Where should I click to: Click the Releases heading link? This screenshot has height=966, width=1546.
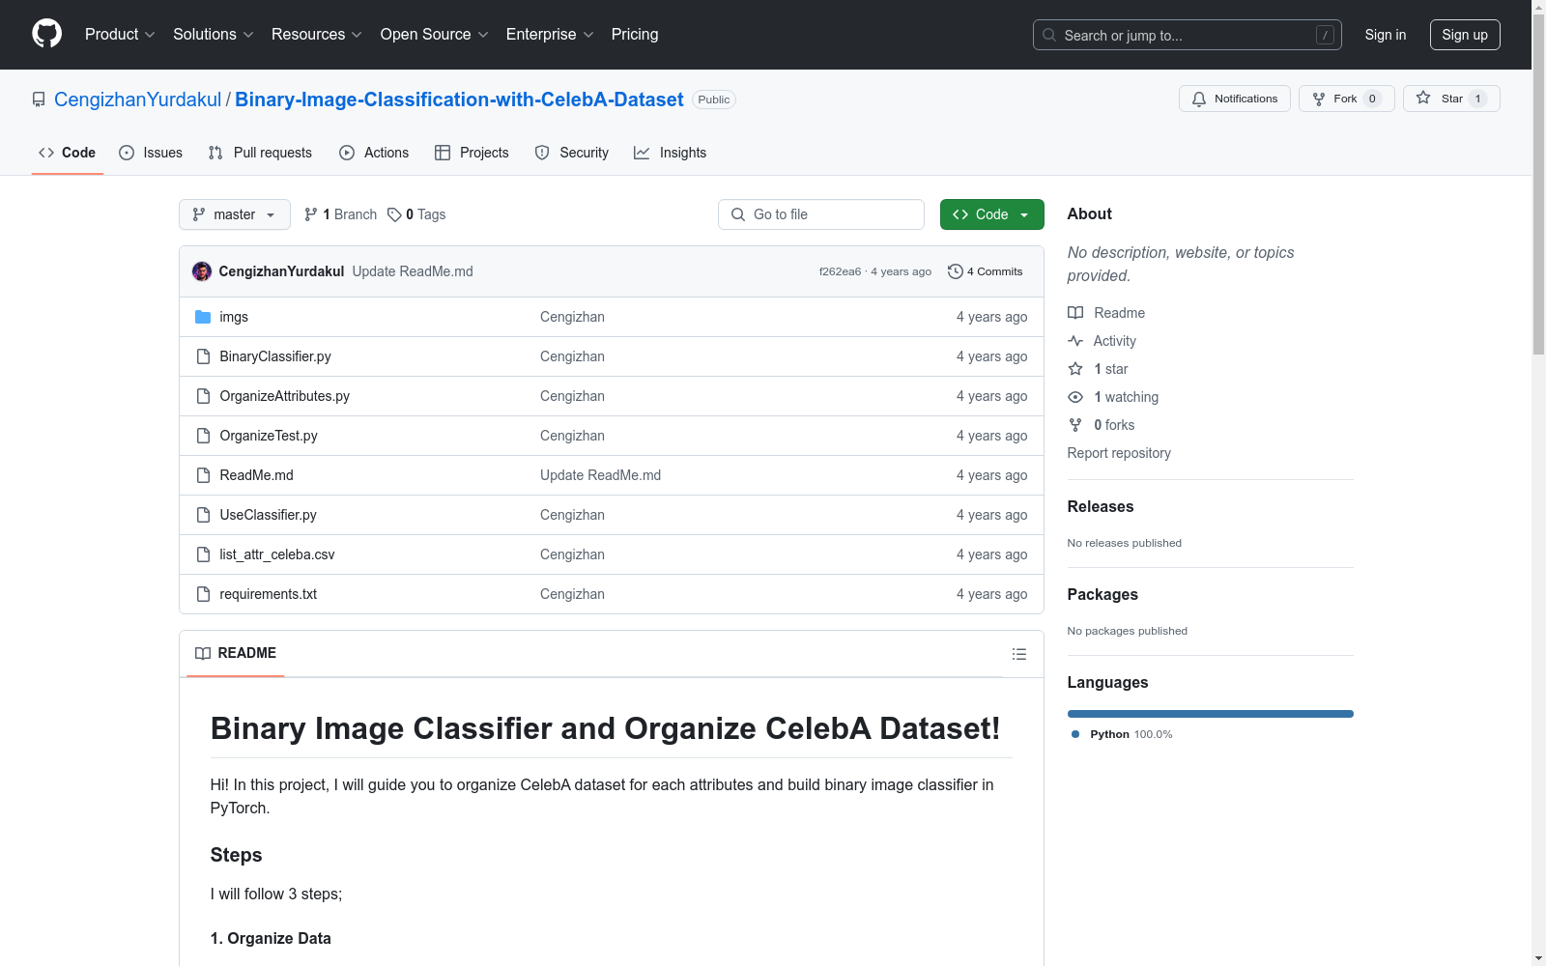1101,506
